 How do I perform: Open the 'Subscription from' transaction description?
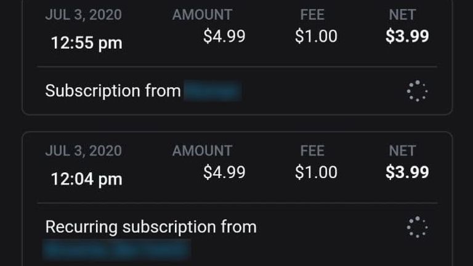(113, 91)
